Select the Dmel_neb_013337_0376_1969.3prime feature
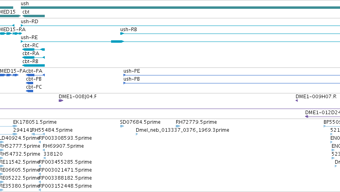The height and width of the screenshot is (192, 340). coord(137,134)
